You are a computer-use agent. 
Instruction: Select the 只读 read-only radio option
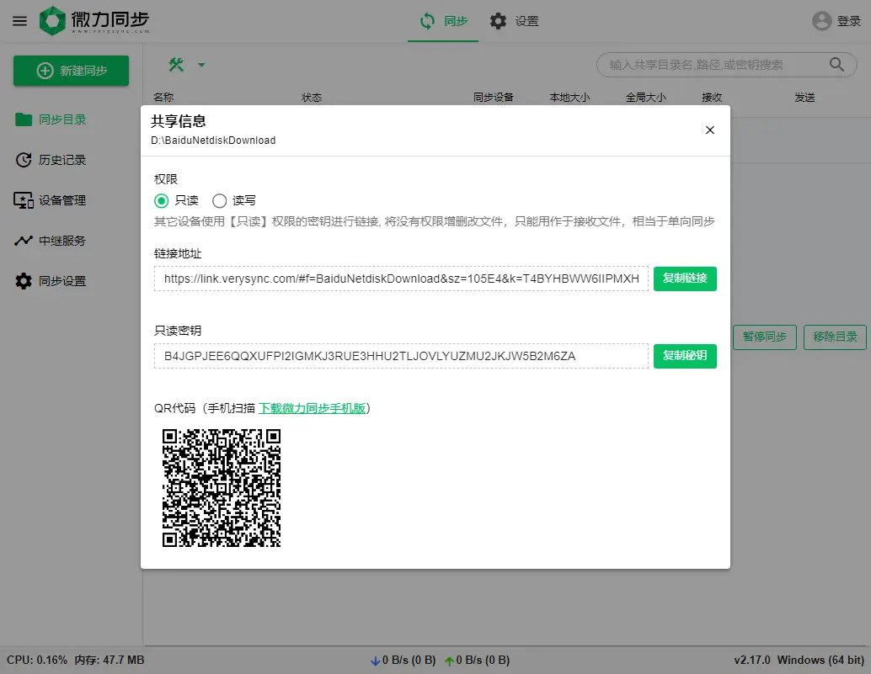[x=162, y=200]
